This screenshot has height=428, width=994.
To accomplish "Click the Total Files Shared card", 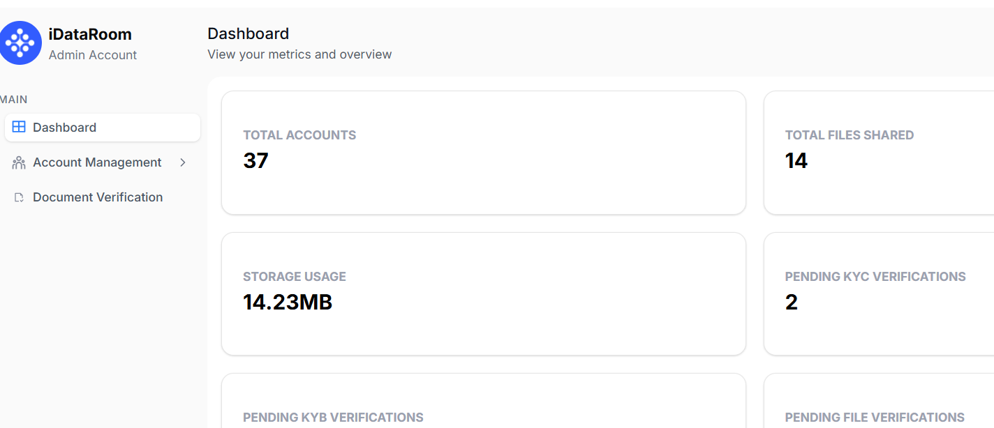I will click(x=878, y=153).
